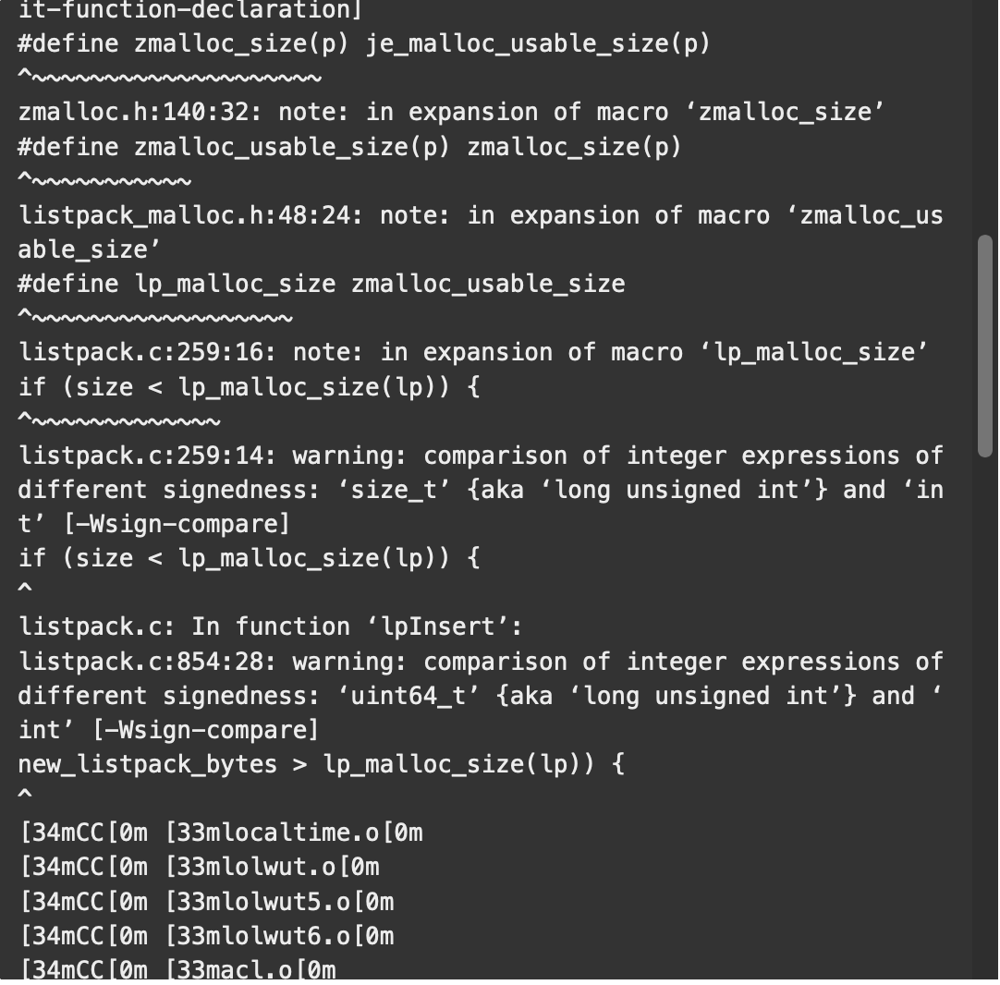Click the '[-Wsign-compare]' text after "t'"
1000x985 pixels.
[177, 524]
